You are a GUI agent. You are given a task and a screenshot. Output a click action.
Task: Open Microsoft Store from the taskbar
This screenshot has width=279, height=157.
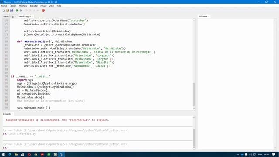click(x=23, y=154)
